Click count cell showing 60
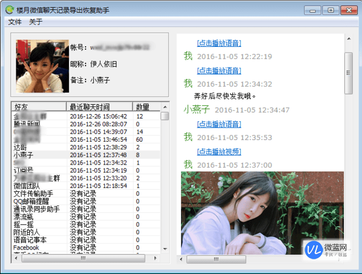 pyautogui.click(x=139, y=140)
